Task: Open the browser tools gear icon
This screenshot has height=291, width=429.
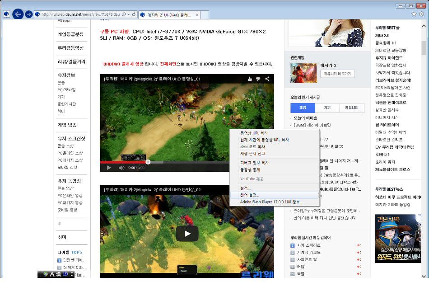Action: pyautogui.click(x=422, y=14)
